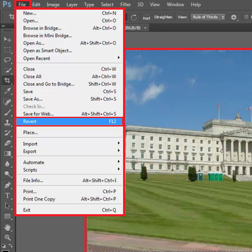Select the Gradient tool
The image size is (252, 252).
7,153
